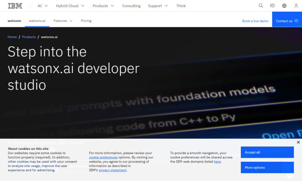
Task: Click the Accept all cookies button
Action: pyautogui.click(x=267, y=152)
